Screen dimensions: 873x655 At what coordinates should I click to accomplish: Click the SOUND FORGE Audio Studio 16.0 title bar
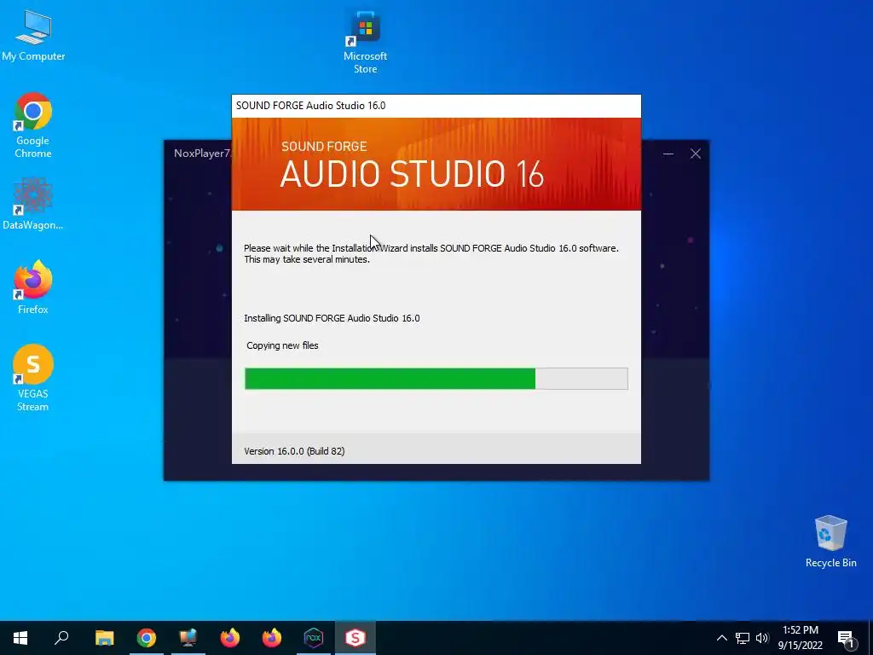436,106
